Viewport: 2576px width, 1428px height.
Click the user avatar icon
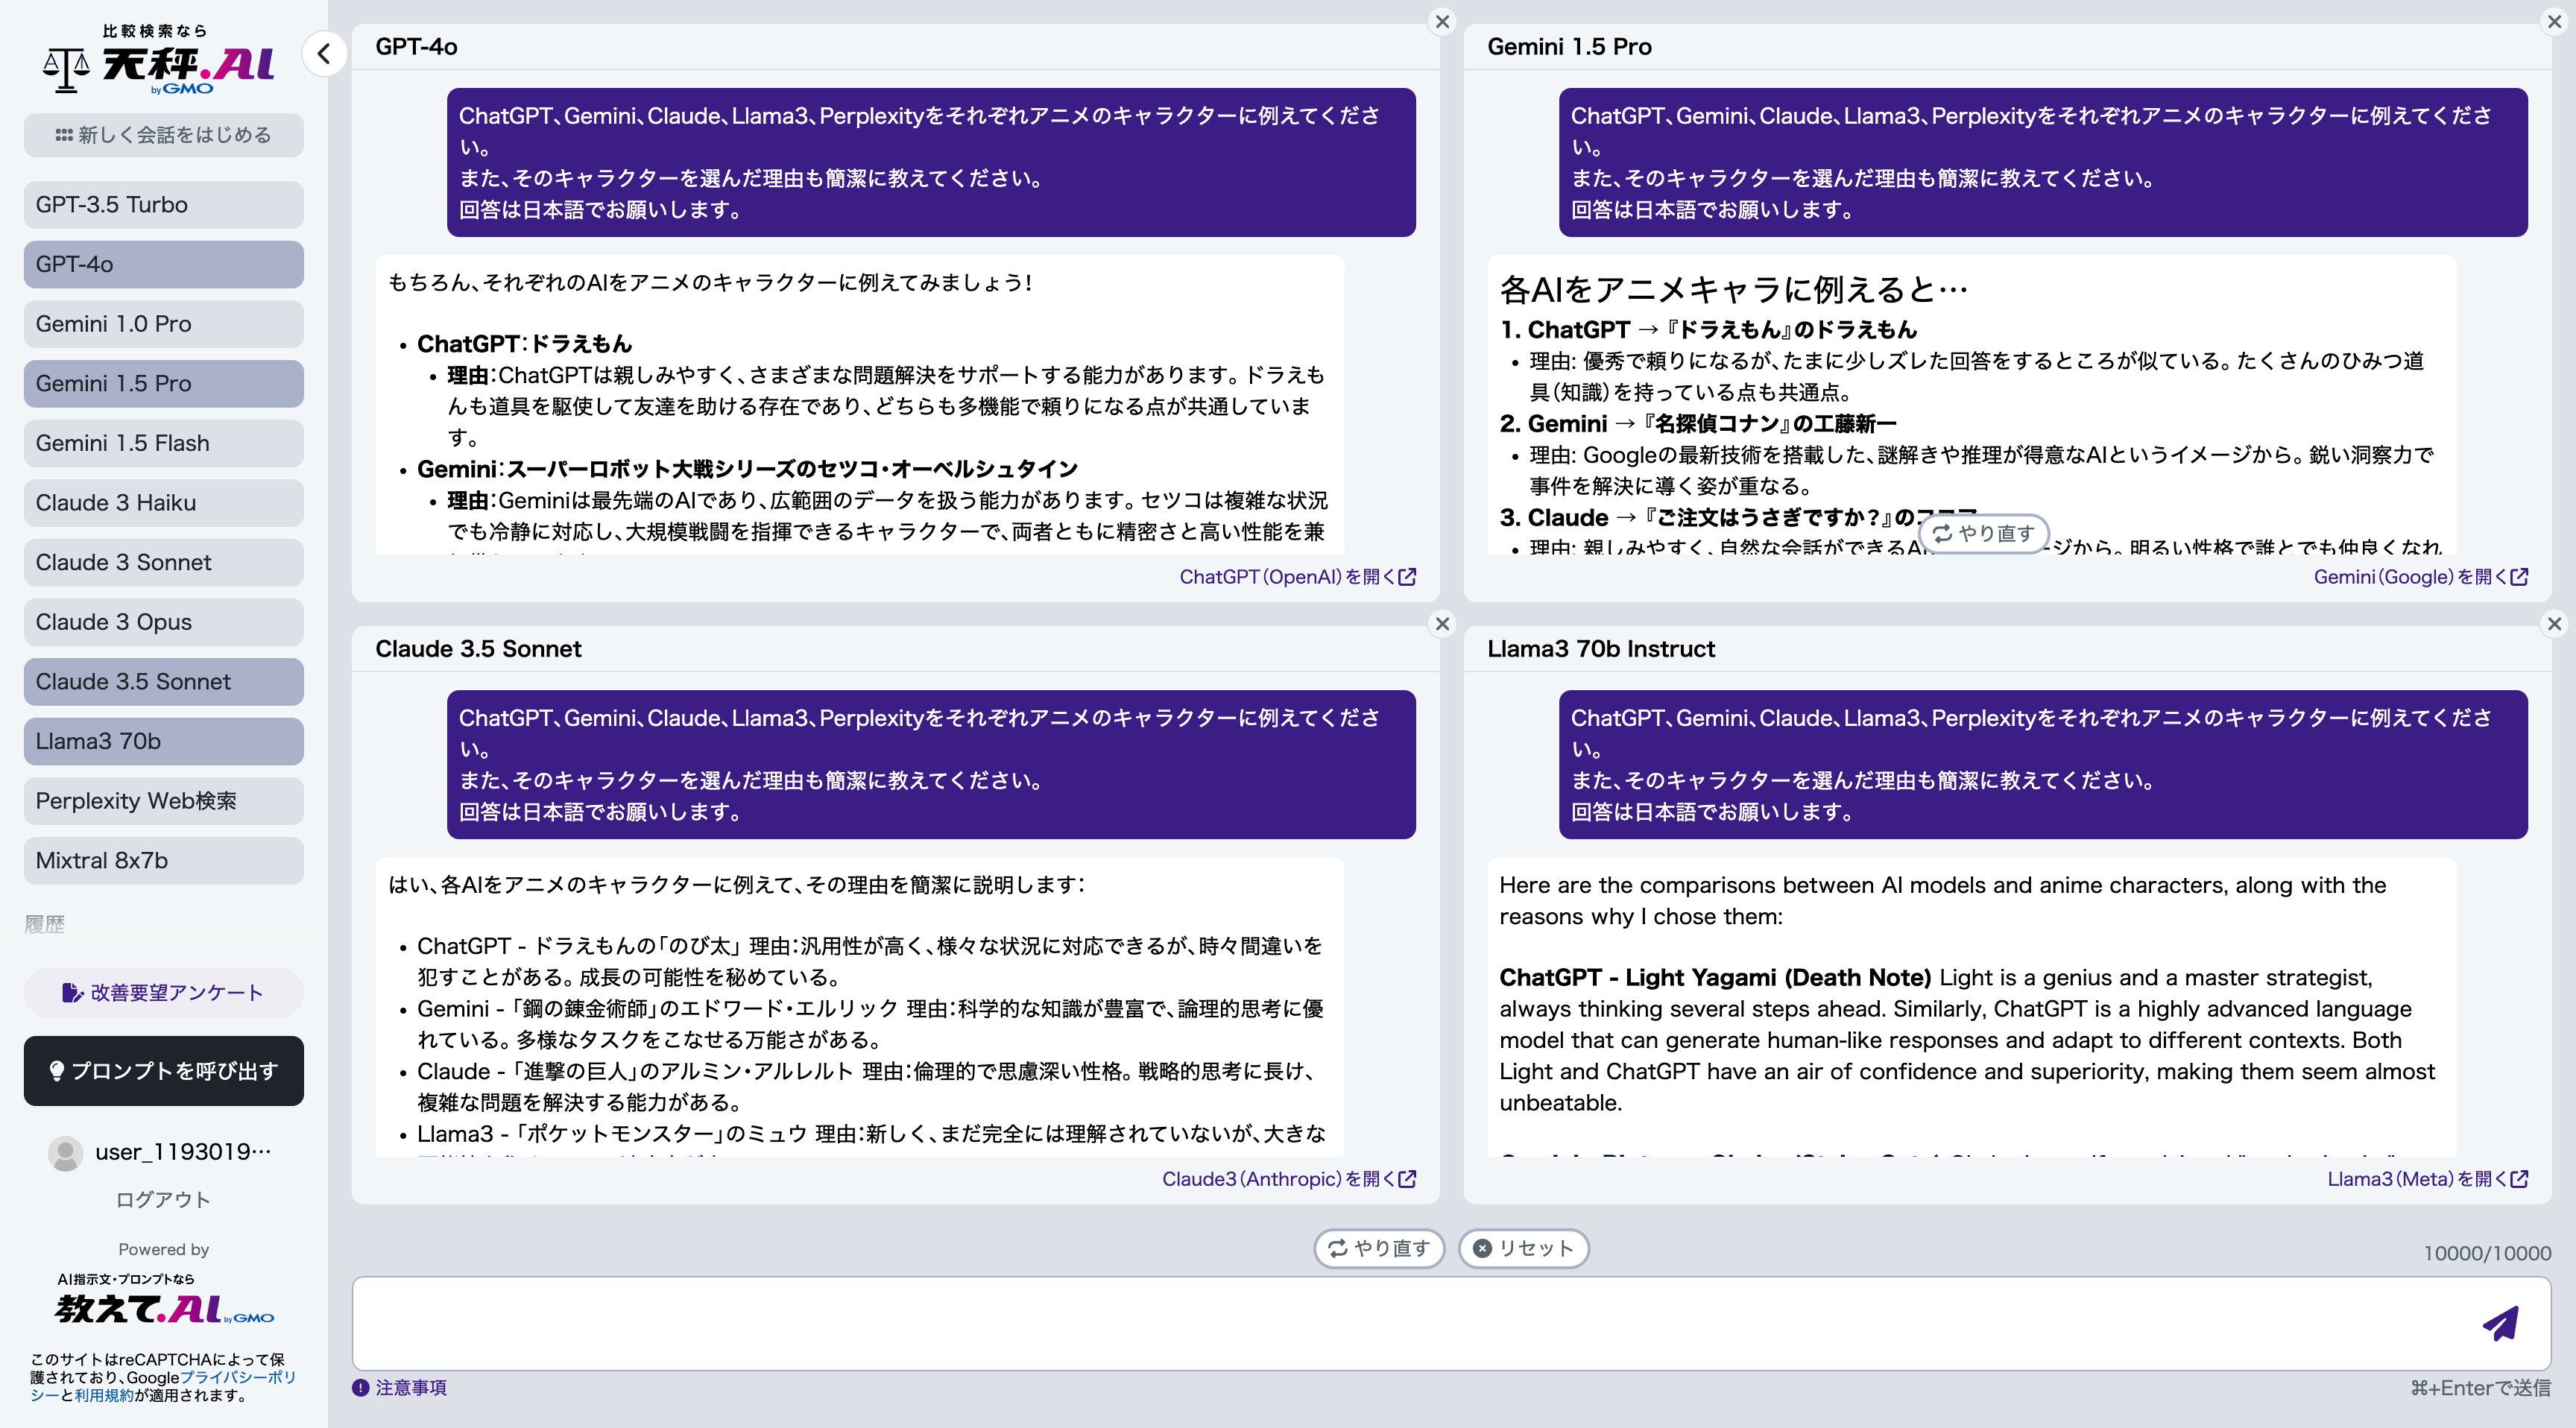(x=66, y=1153)
